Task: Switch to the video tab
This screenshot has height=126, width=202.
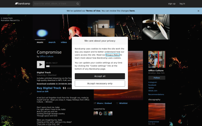Action: [64, 42]
